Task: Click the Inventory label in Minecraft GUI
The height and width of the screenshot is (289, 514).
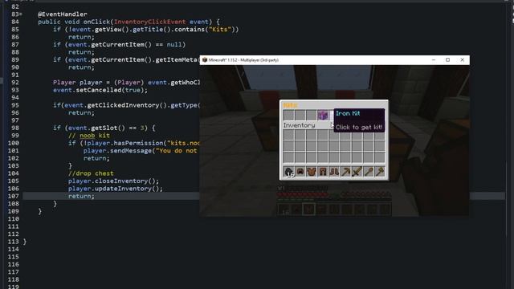Action: click(299, 125)
